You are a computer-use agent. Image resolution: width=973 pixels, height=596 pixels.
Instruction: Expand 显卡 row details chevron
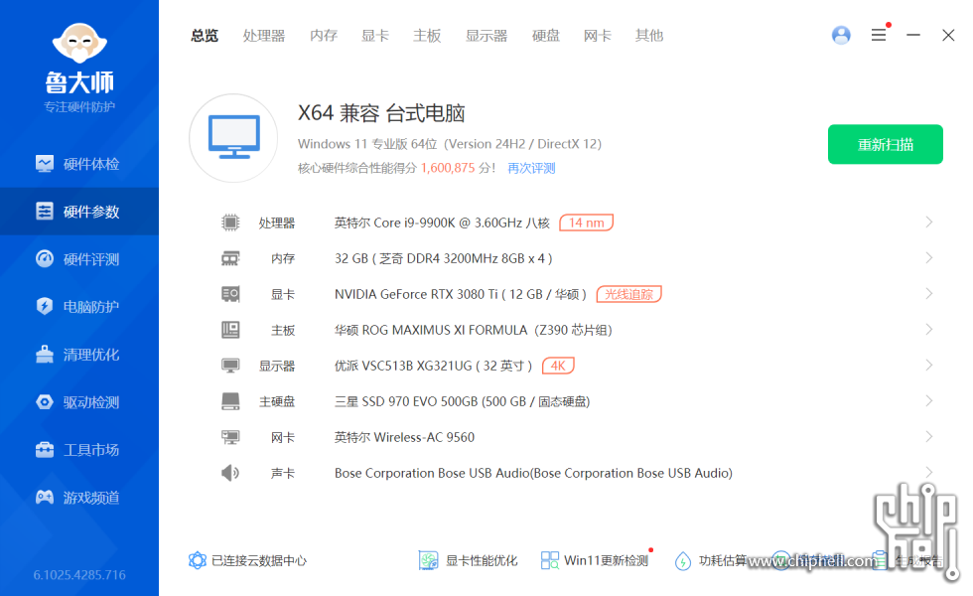929,294
